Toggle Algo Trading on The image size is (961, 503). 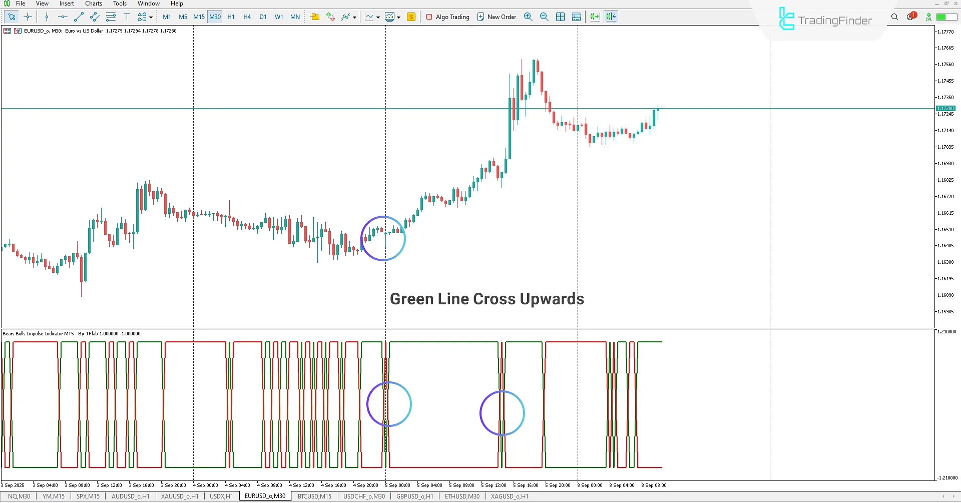tap(447, 17)
